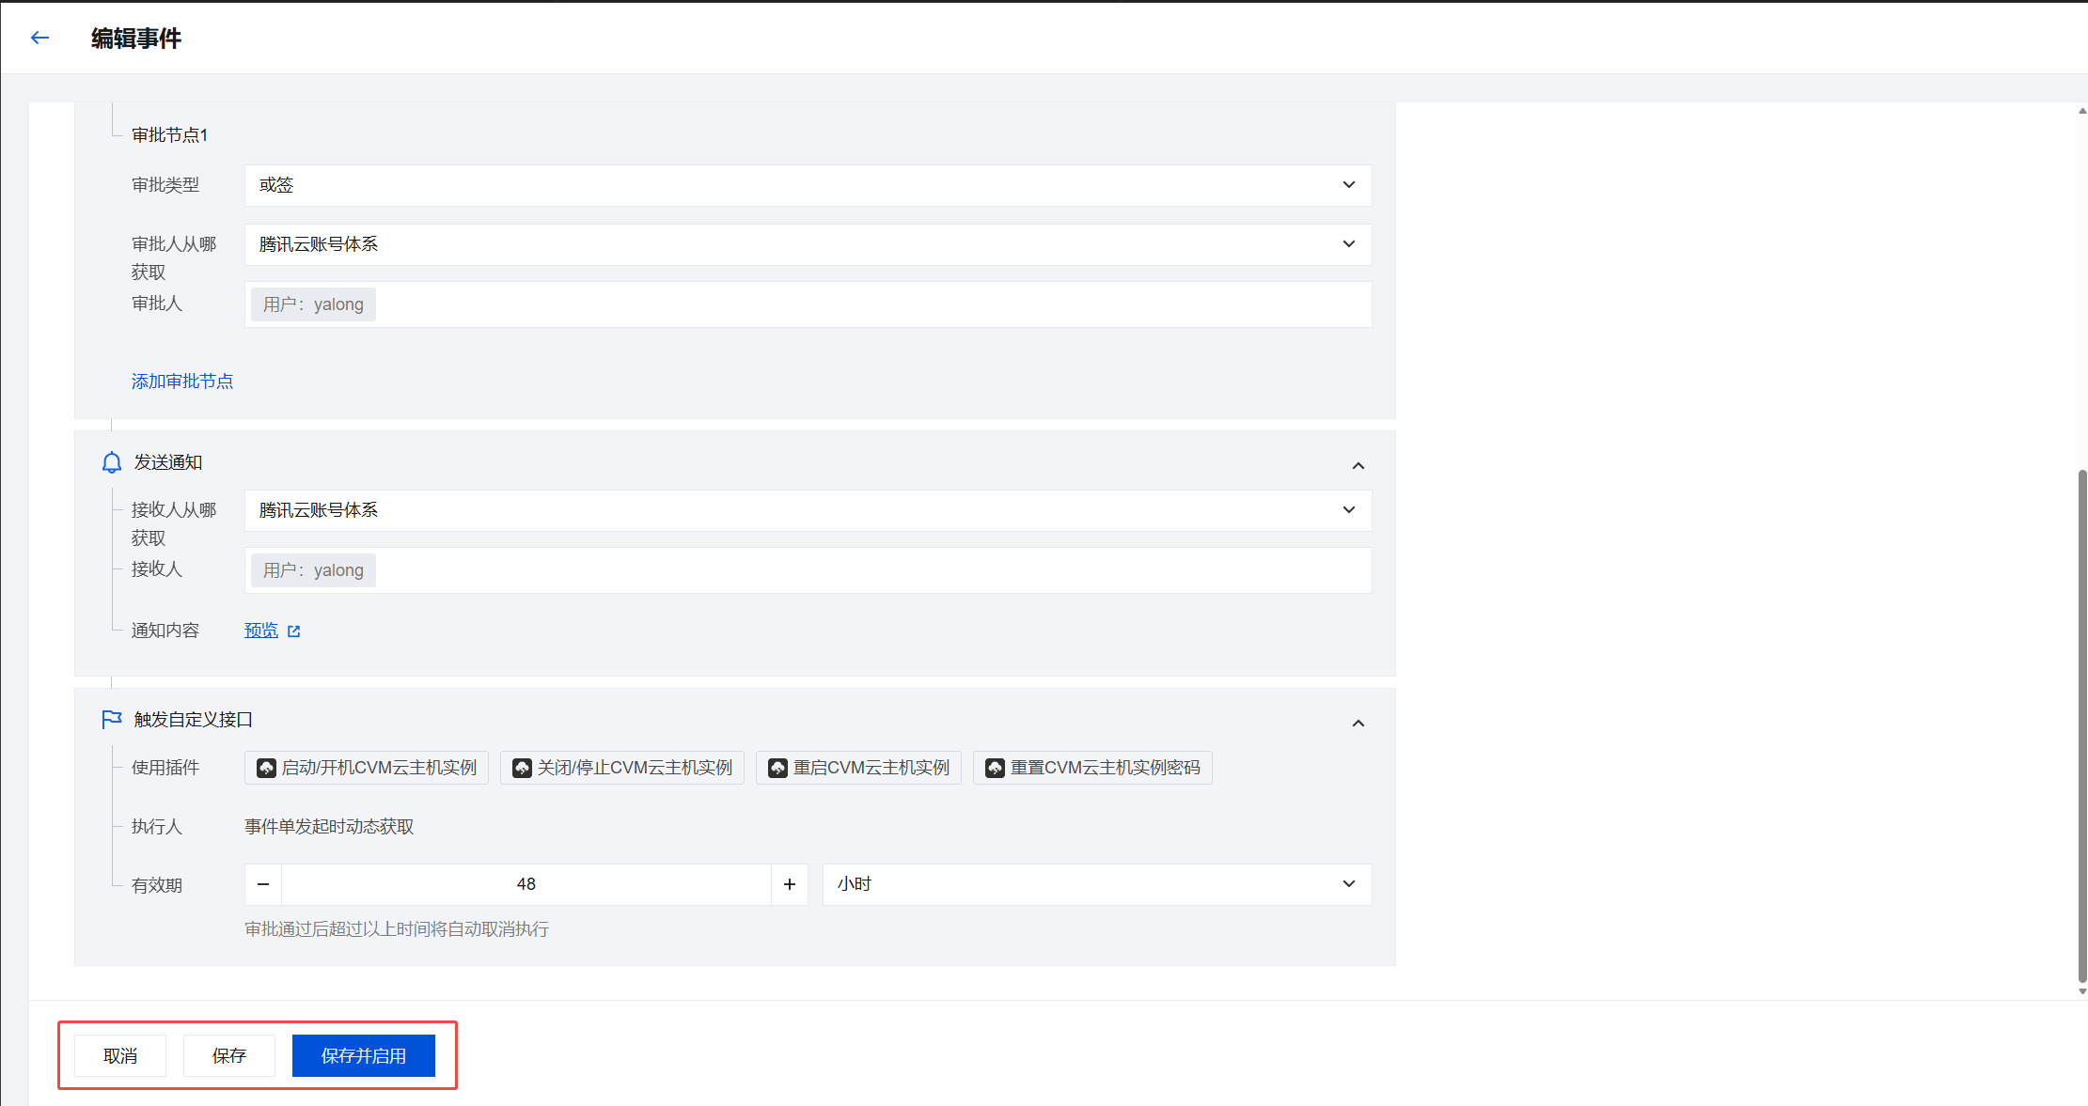
Task: Increase the 有效期 value with the plus button
Action: [790, 884]
